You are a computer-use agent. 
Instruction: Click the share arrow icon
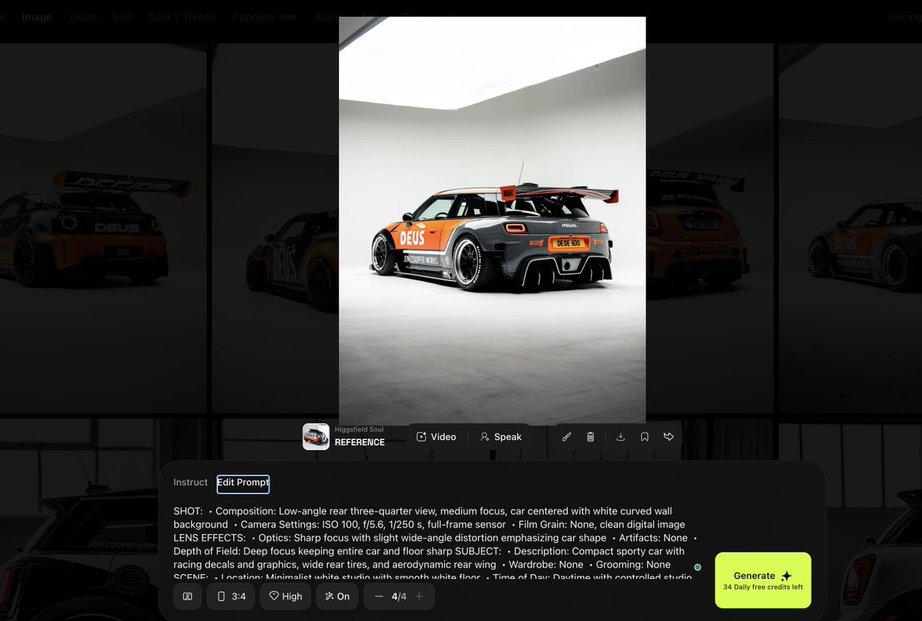pos(668,437)
